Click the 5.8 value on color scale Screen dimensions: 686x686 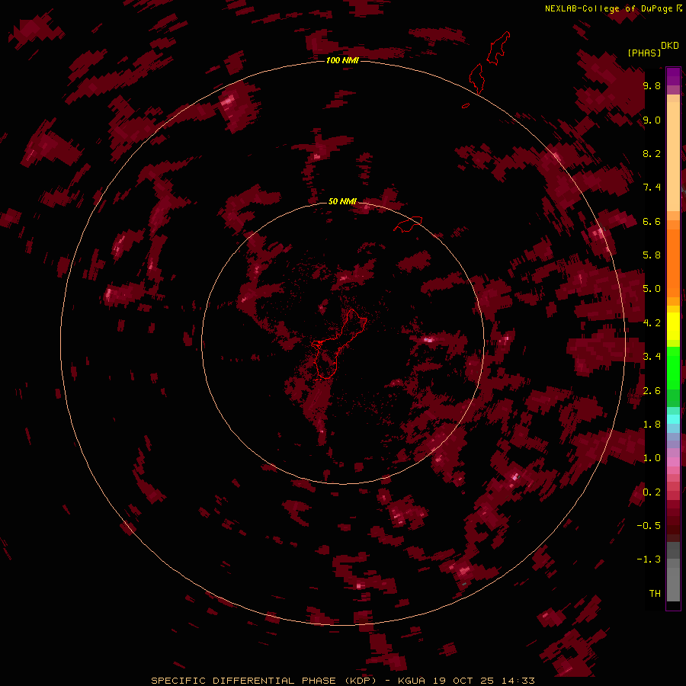652,255
